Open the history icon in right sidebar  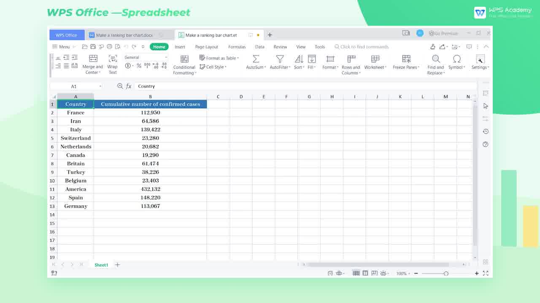click(486, 131)
